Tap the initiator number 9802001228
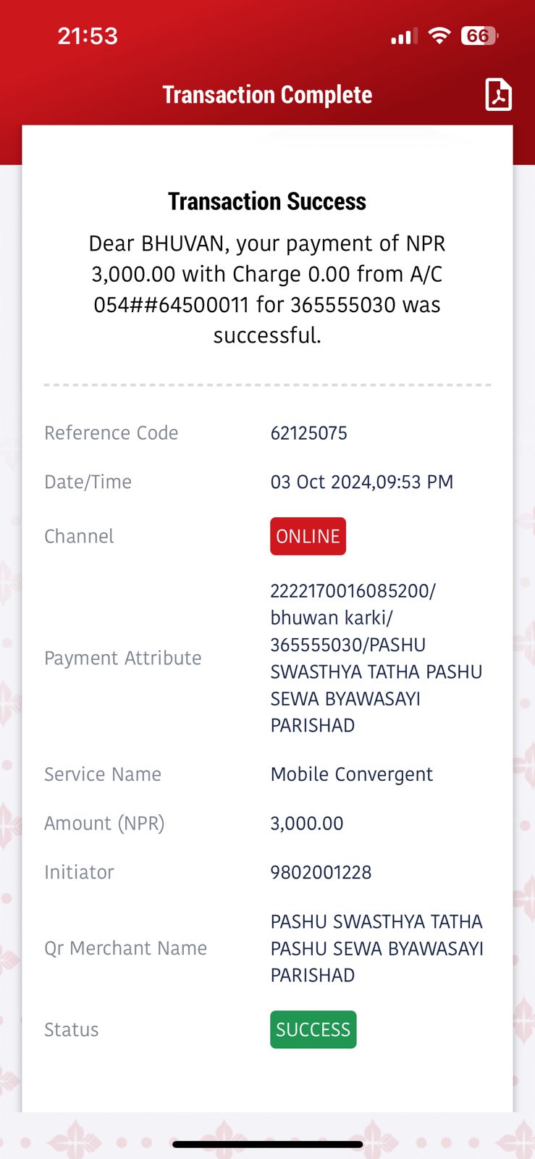The image size is (535, 1159). [321, 872]
